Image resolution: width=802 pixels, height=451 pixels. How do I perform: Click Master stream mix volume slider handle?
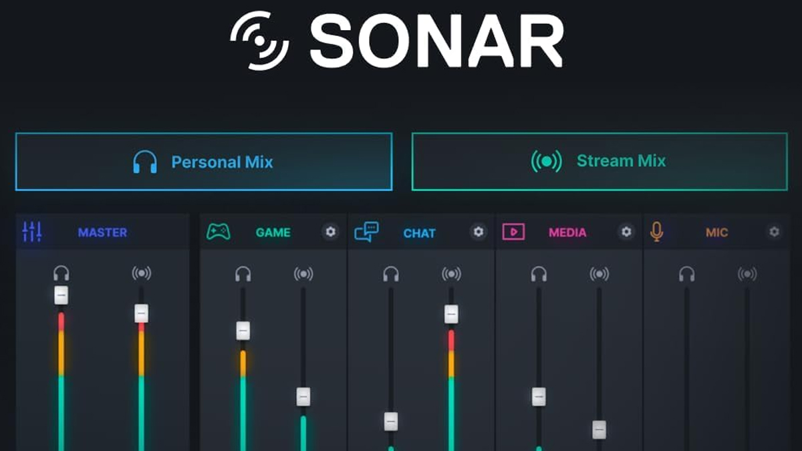(x=141, y=313)
